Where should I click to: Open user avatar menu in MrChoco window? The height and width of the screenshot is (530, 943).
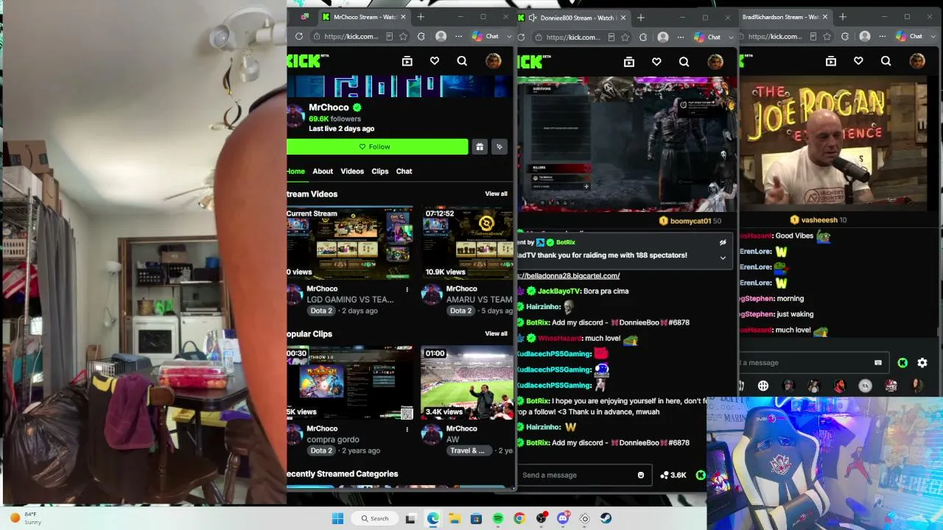tap(494, 61)
